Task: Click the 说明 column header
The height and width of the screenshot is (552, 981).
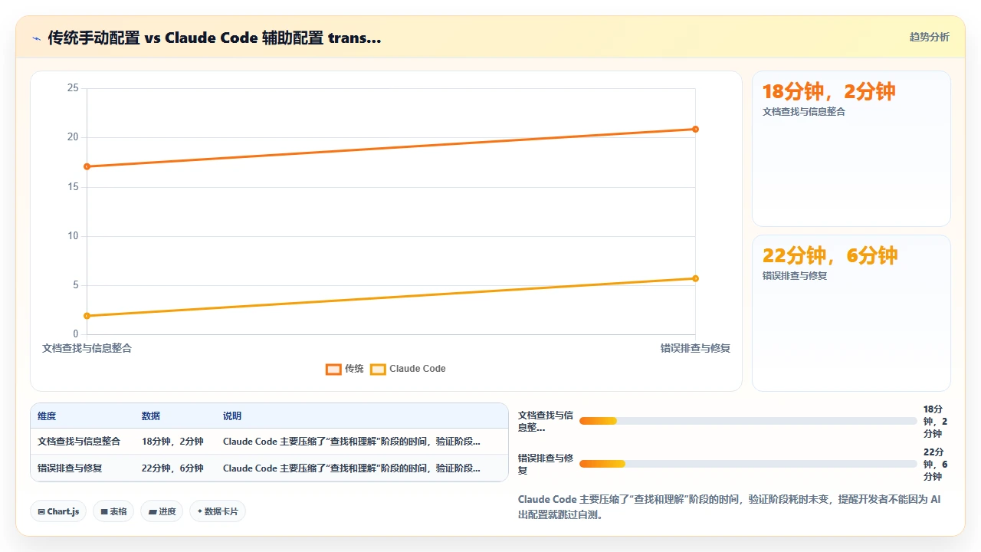Action: click(232, 416)
